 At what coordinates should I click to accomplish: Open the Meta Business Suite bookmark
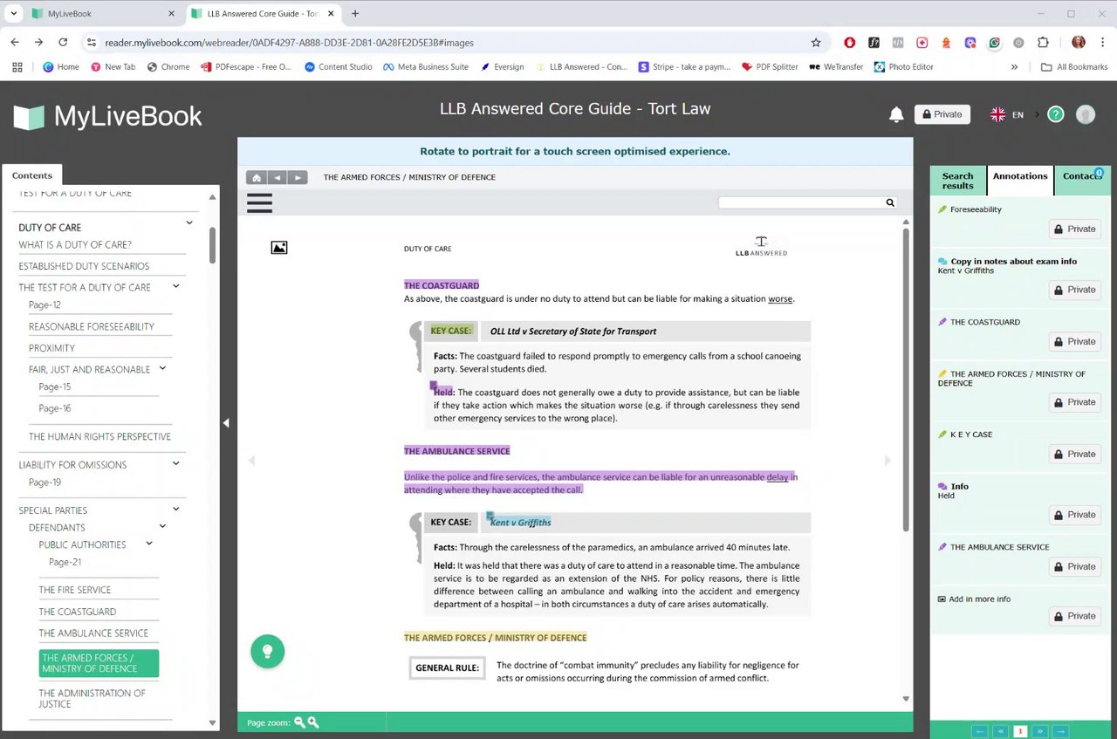tap(426, 66)
